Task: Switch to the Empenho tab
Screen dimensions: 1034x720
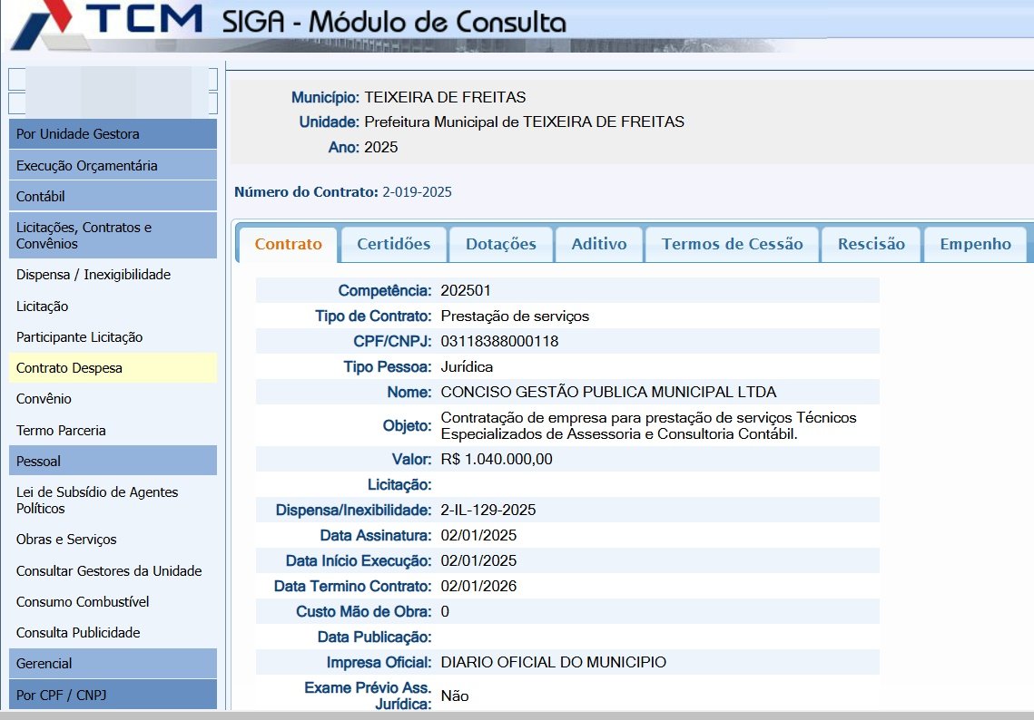Action: (x=975, y=244)
